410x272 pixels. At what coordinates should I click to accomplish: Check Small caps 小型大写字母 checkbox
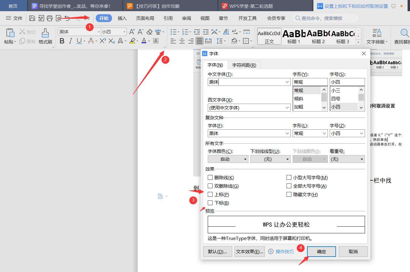click(x=289, y=177)
